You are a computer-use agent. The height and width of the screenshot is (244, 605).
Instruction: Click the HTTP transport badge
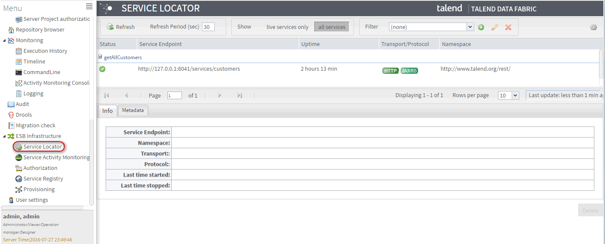[x=391, y=71]
